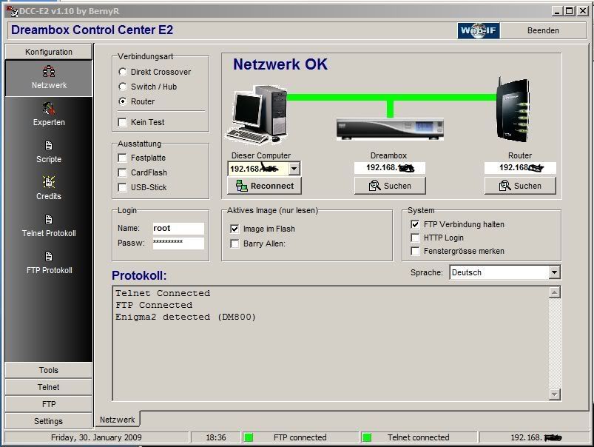The image size is (594, 447).
Task: Expand Dieser Computer IP dropdown
Action: 294,169
